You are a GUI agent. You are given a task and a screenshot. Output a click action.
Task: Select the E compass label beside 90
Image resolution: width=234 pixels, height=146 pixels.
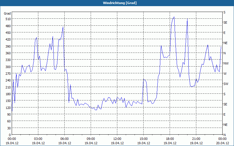click(224, 114)
